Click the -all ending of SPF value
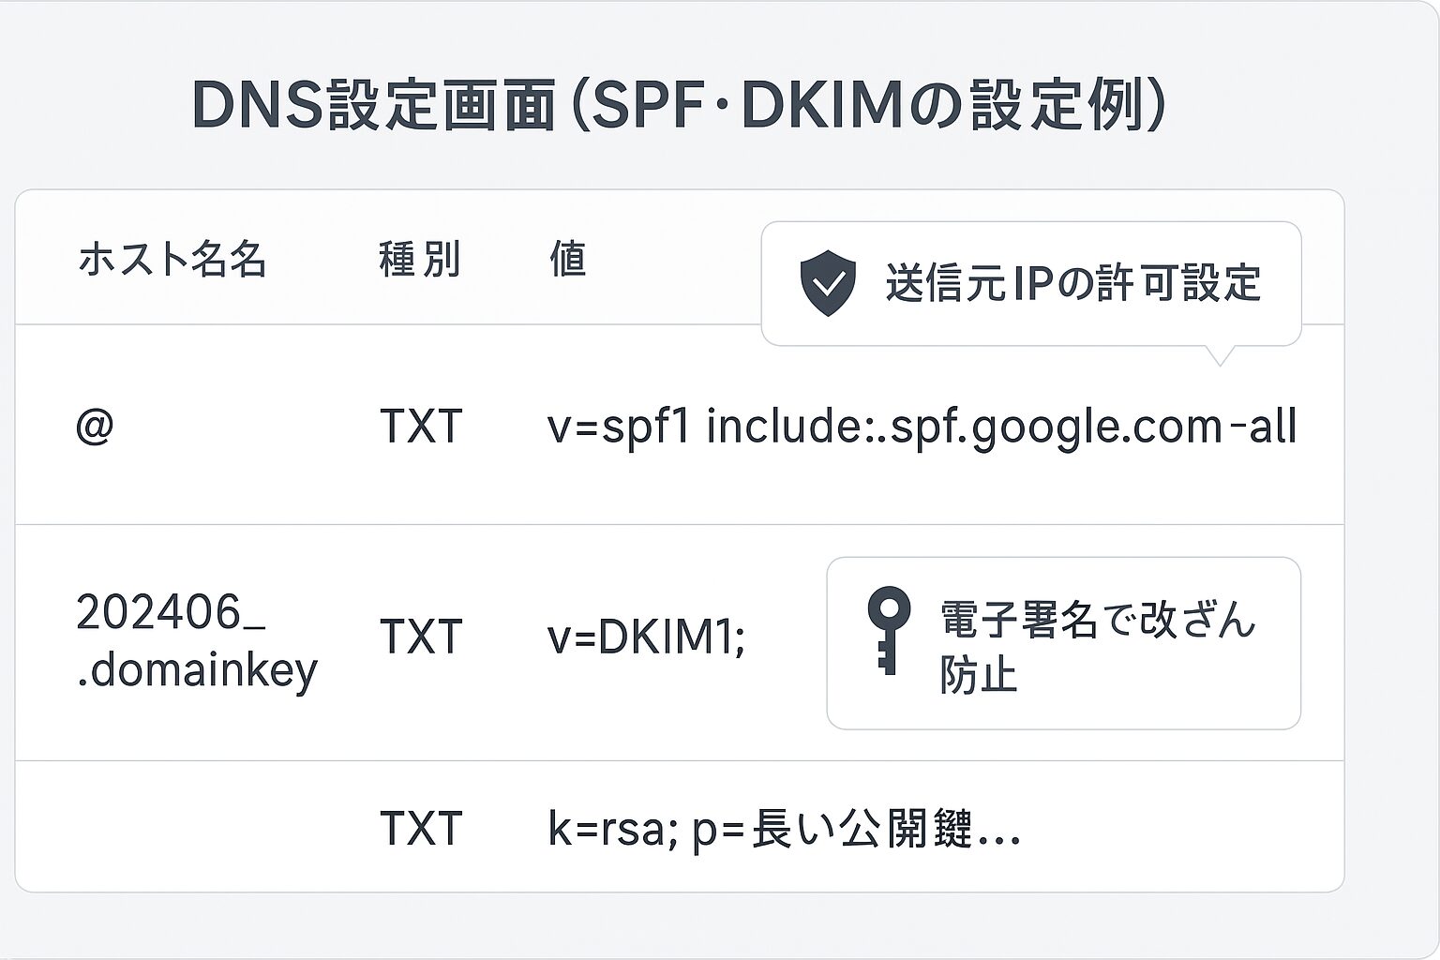This screenshot has height=960, width=1440. click(1263, 427)
